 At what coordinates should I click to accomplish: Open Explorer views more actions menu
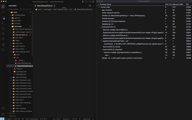[x=30, y=6]
